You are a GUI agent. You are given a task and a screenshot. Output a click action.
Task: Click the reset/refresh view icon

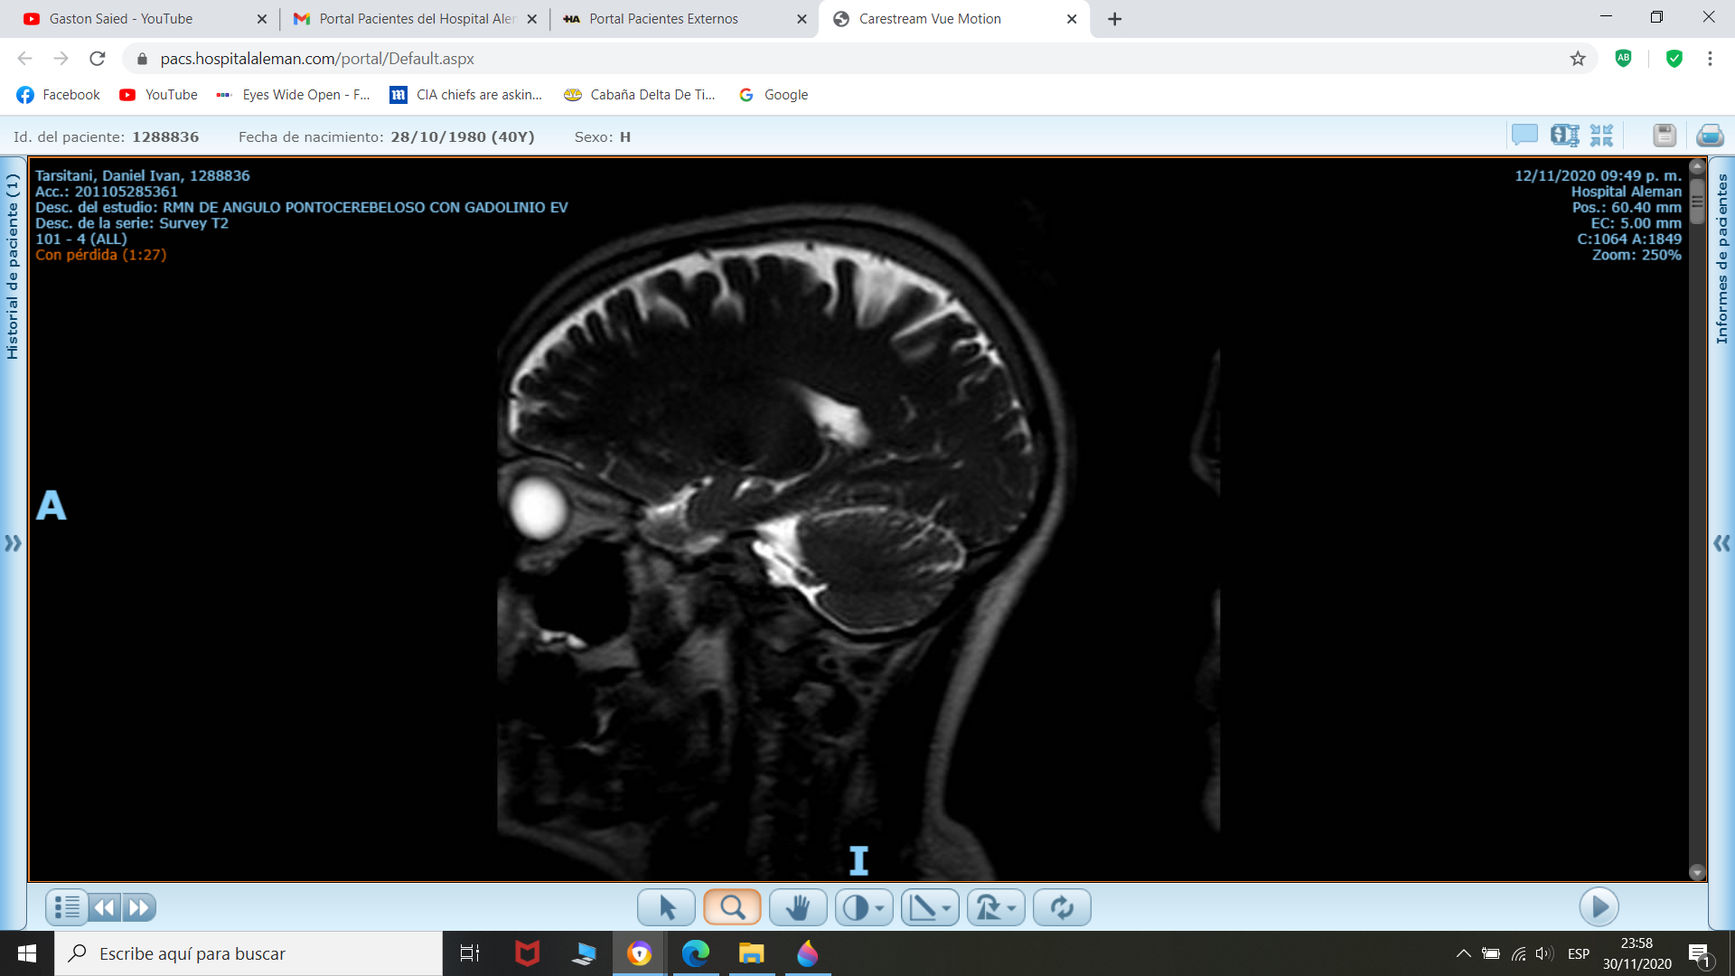[x=1062, y=907]
